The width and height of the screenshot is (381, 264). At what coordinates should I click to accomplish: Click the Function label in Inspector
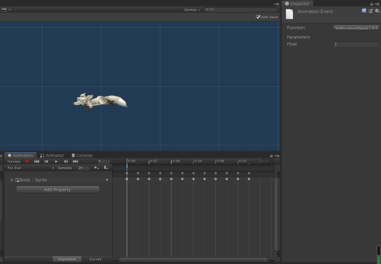click(296, 28)
